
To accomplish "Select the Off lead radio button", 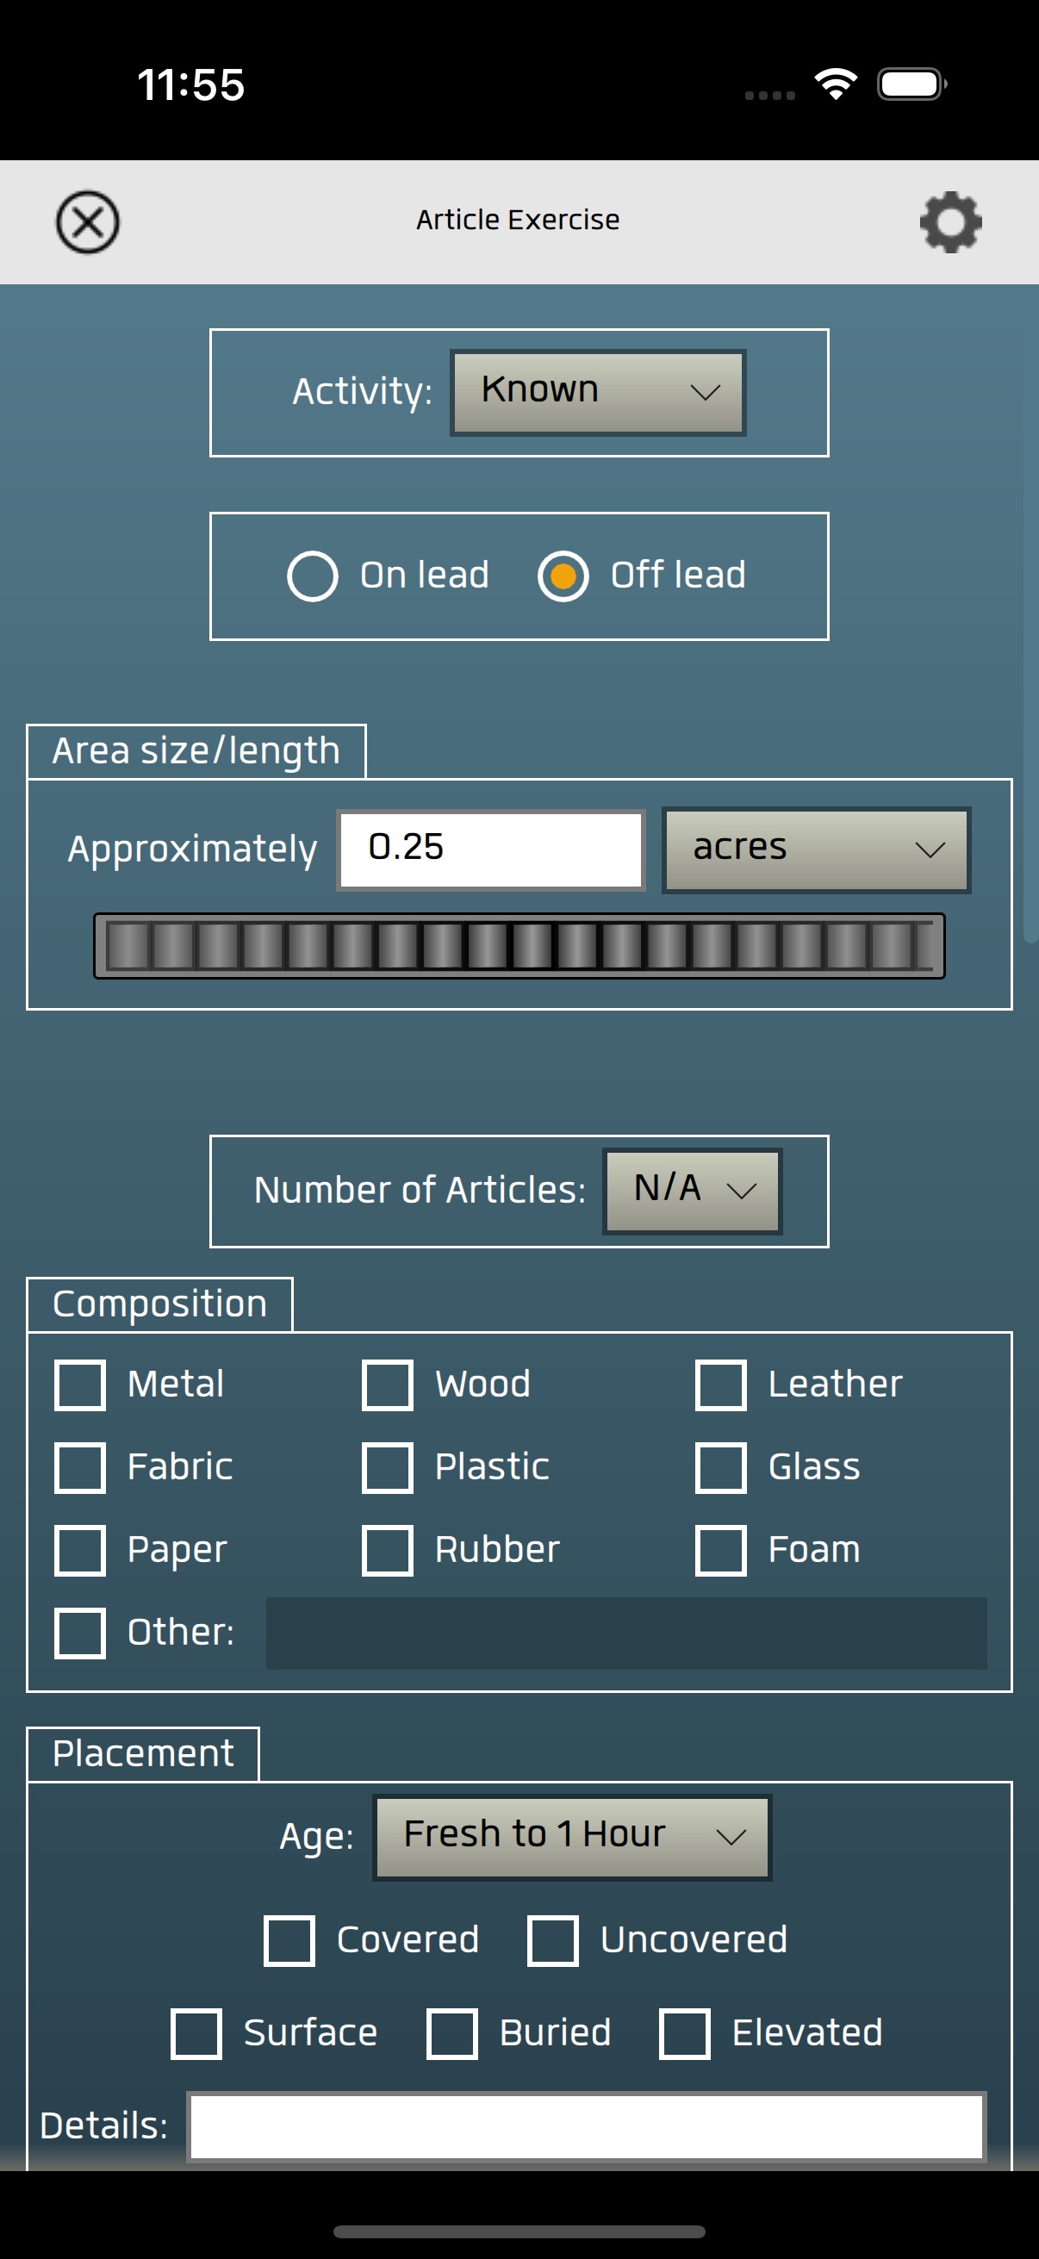I will tap(563, 576).
